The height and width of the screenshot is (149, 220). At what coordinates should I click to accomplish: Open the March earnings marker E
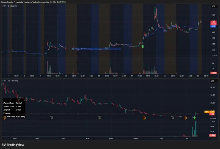coord(51,118)
